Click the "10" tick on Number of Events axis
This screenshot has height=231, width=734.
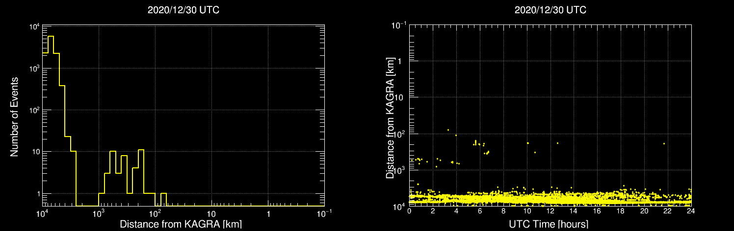pyautogui.click(x=35, y=152)
